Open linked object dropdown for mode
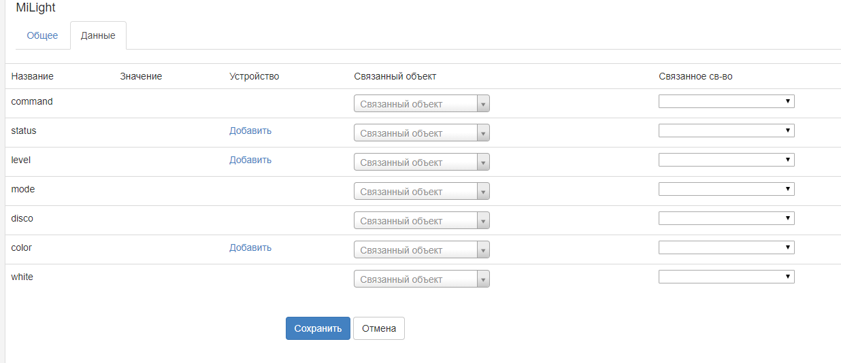This screenshot has height=363, width=841. 421,192
